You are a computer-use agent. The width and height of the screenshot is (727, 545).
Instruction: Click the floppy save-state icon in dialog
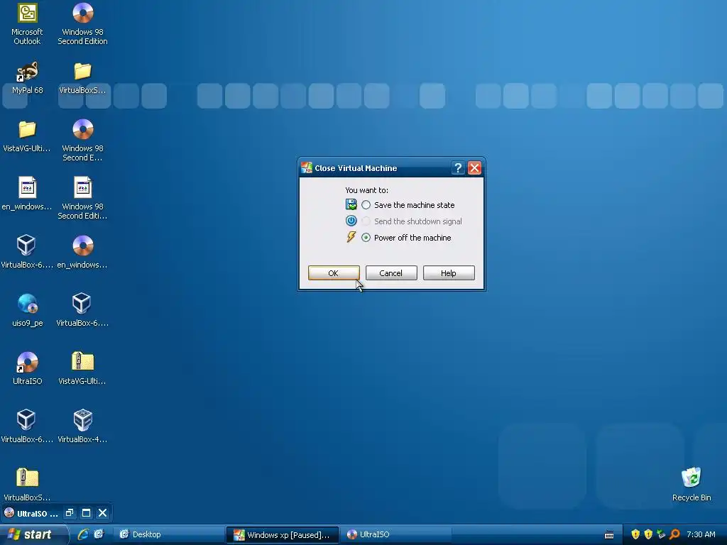point(351,204)
